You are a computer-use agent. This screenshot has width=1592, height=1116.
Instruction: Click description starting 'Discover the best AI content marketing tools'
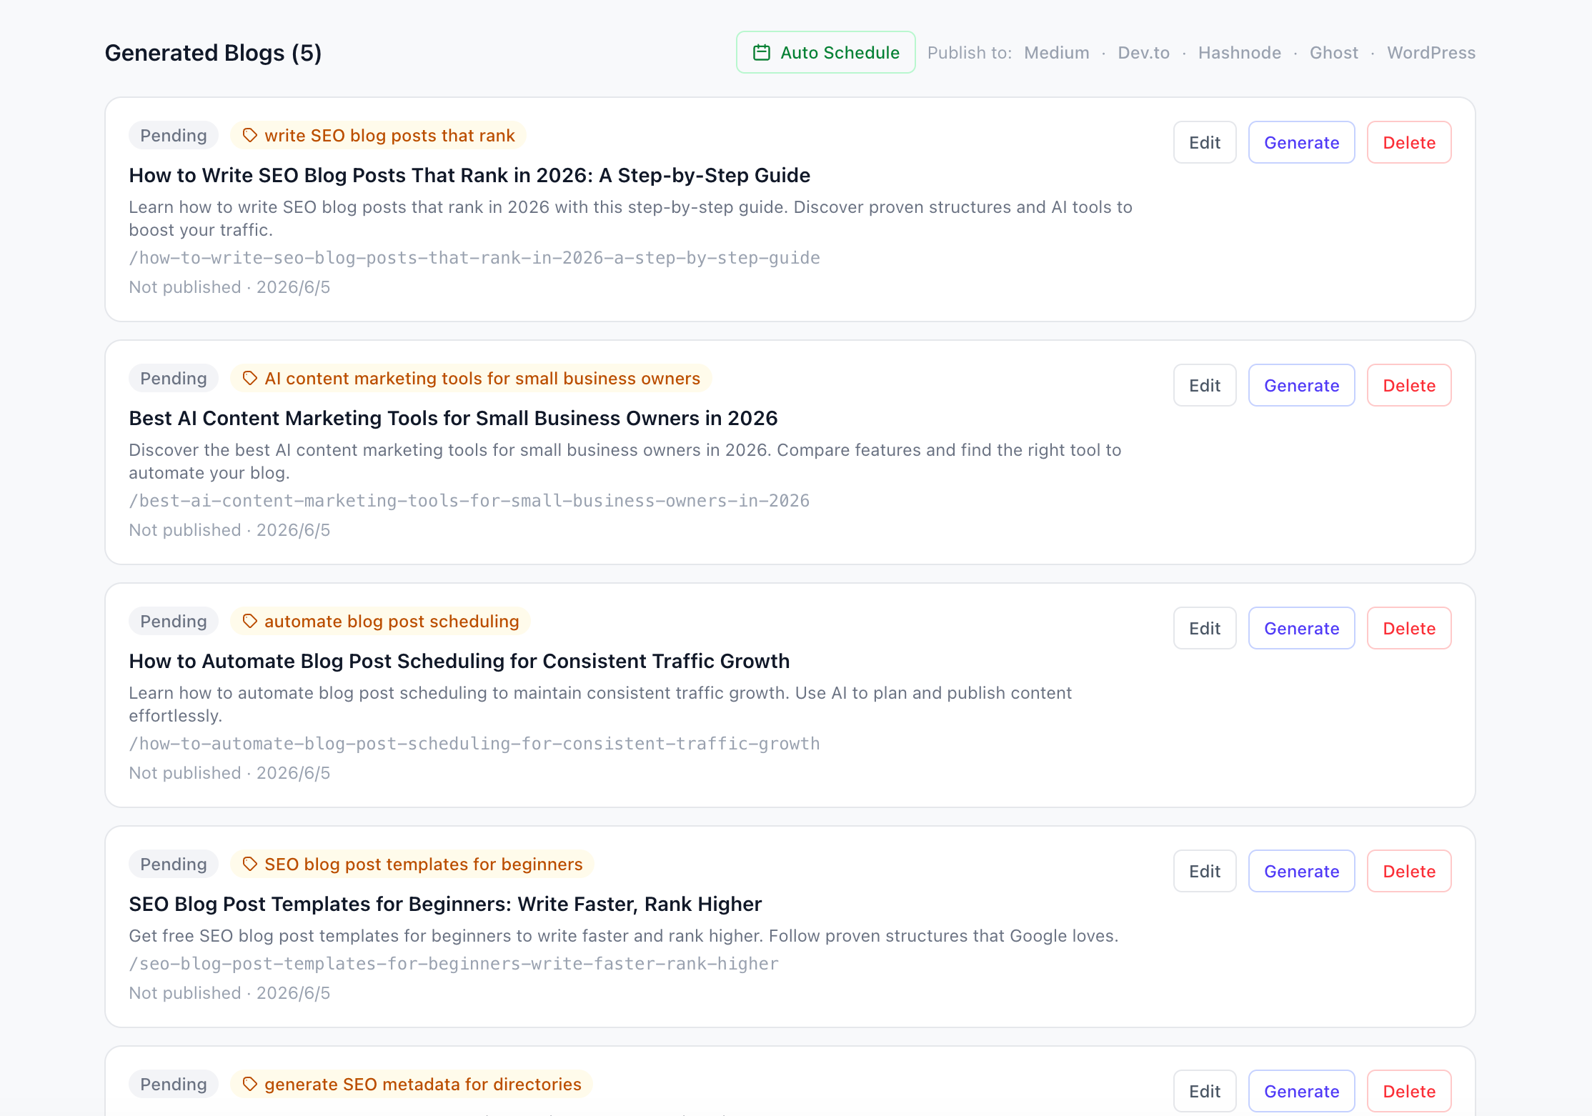[625, 462]
